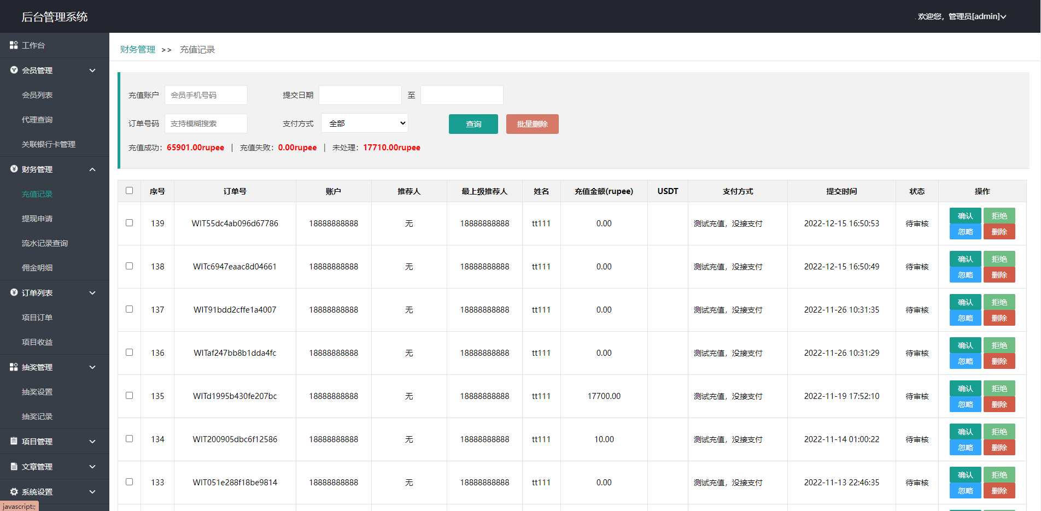Screen dimensions: 1041x511
Task: Go to 流水记录查询 page
Action: pos(45,243)
